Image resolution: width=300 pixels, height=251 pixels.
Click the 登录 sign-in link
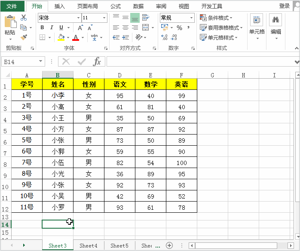[x=284, y=6]
